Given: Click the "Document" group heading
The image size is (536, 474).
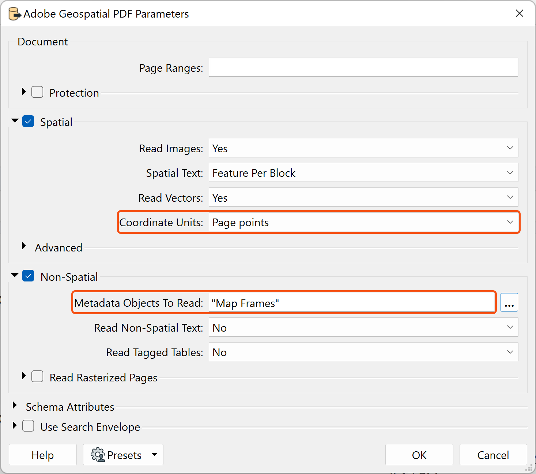Looking at the screenshot, I should tap(43, 42).
